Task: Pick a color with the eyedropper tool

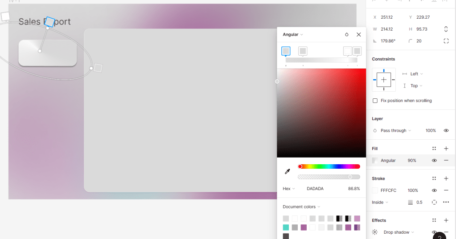Action: [288, 171]
